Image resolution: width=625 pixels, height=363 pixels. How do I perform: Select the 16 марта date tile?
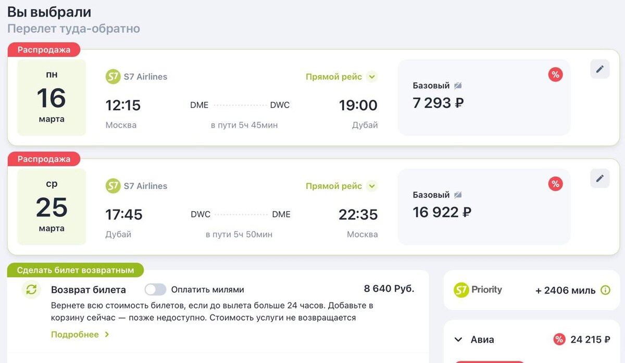click(52, 98)
